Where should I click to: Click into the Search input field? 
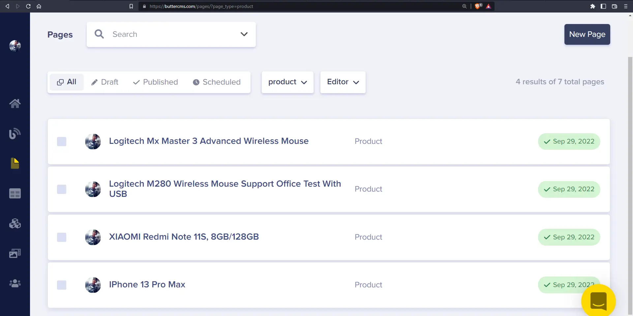171,34
